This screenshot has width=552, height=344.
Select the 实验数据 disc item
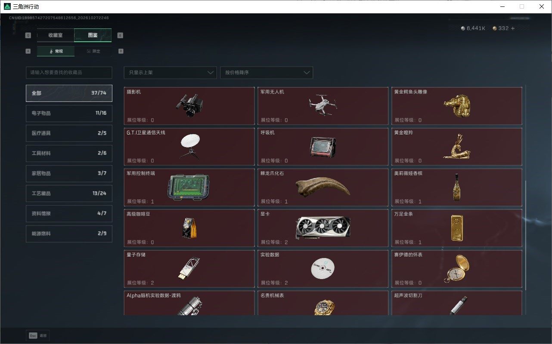323,269
